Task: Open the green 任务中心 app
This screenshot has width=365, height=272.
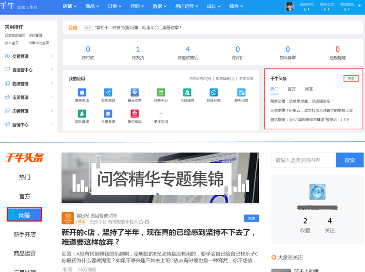Action: point(161,92)
